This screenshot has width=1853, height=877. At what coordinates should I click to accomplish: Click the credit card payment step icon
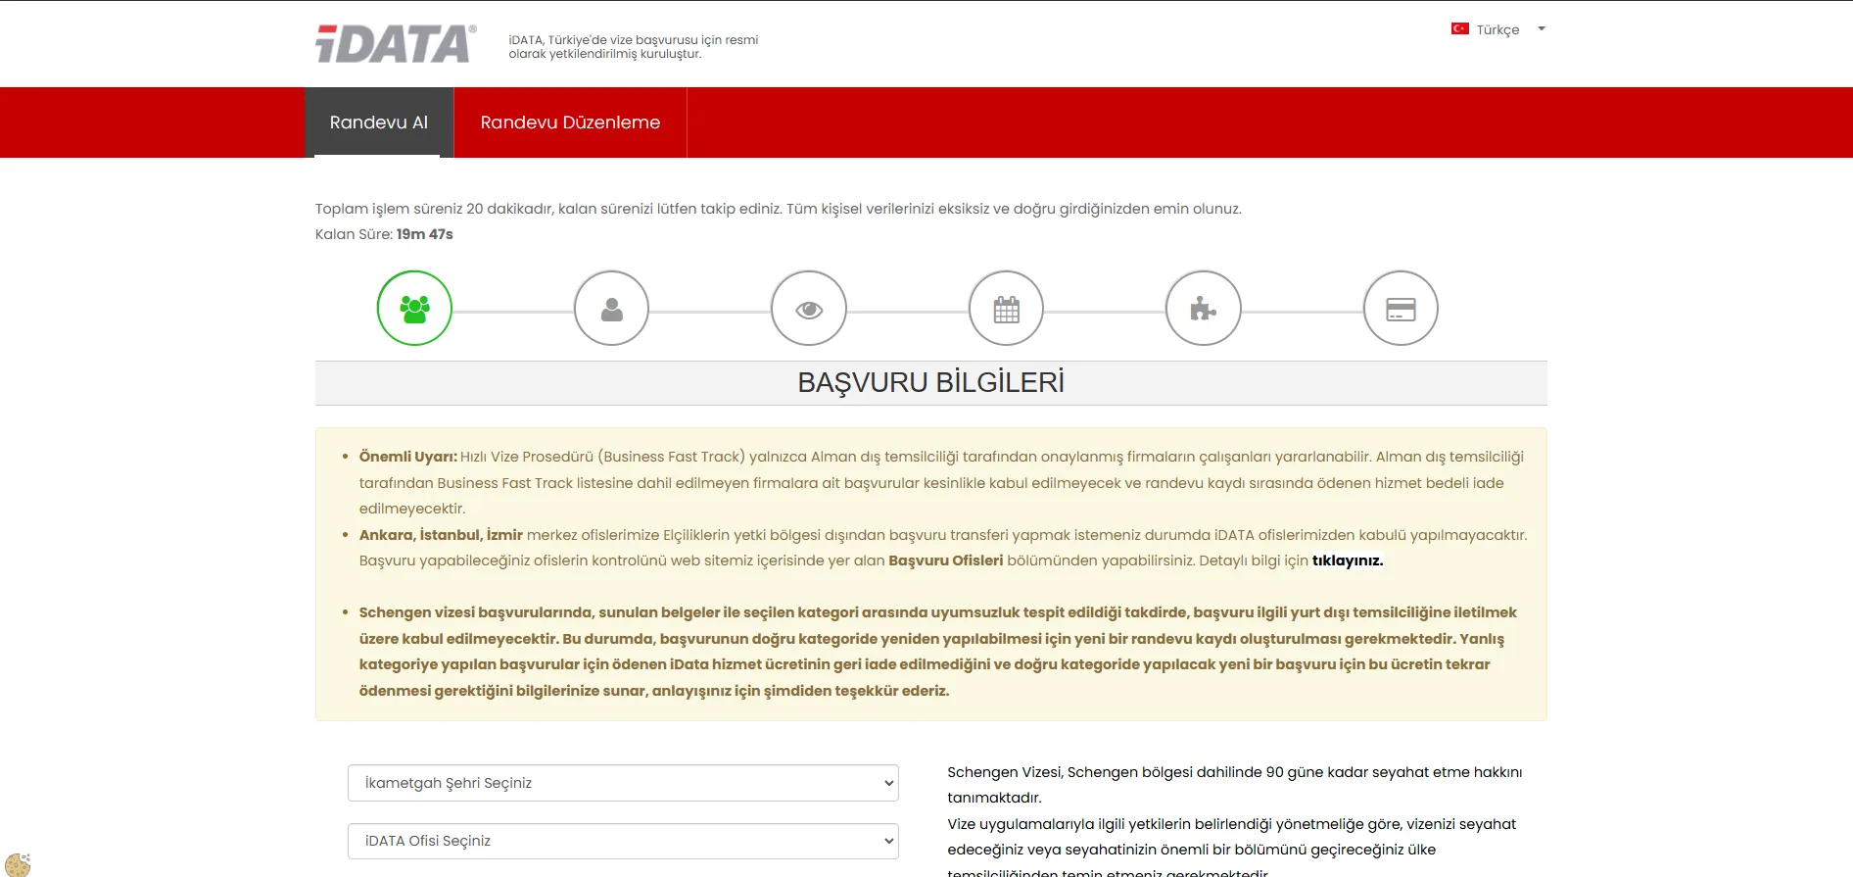point(1401,309)
